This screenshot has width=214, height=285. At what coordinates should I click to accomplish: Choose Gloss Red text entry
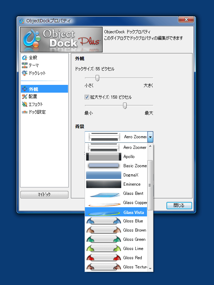click(x=133, y=258)
